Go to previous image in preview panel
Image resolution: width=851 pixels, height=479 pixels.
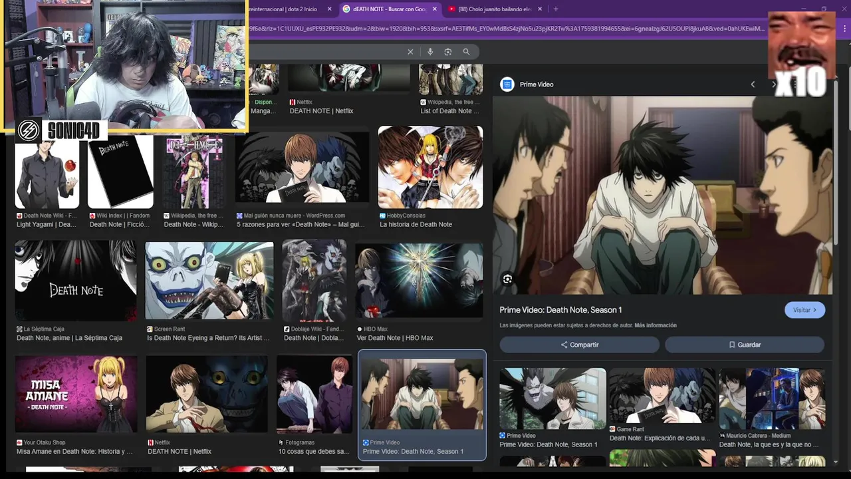753,84
